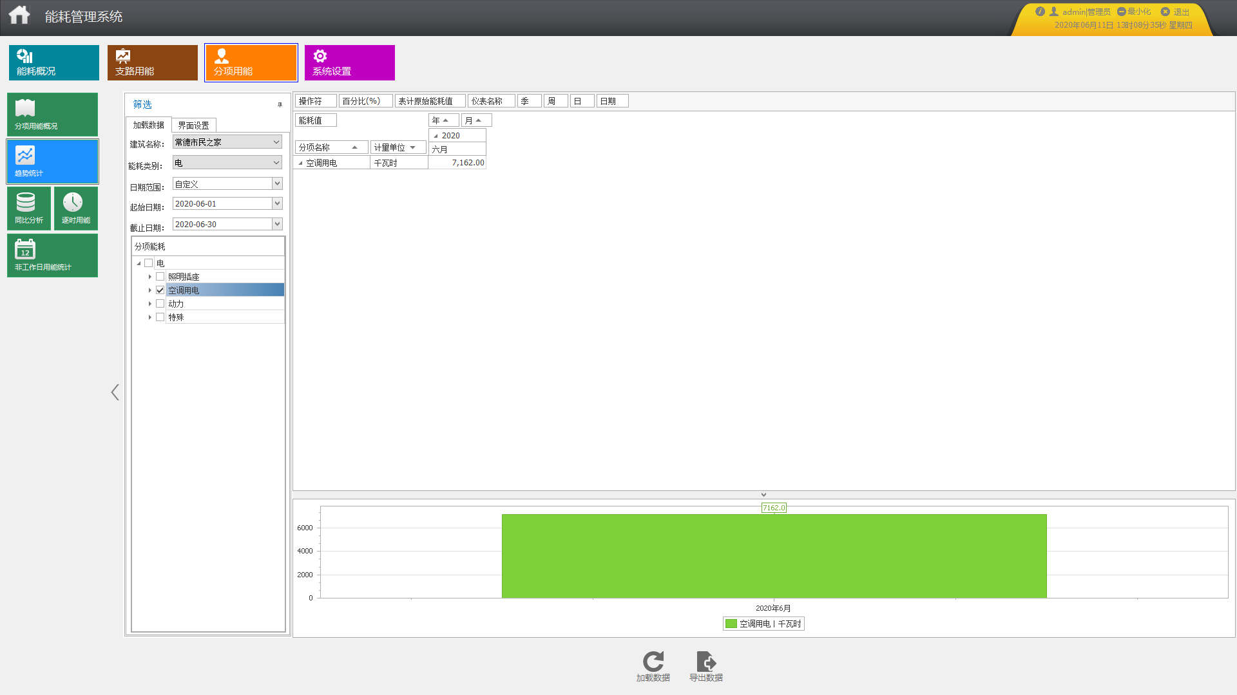Click the 加载数据 refresh icon

point(653,663)
